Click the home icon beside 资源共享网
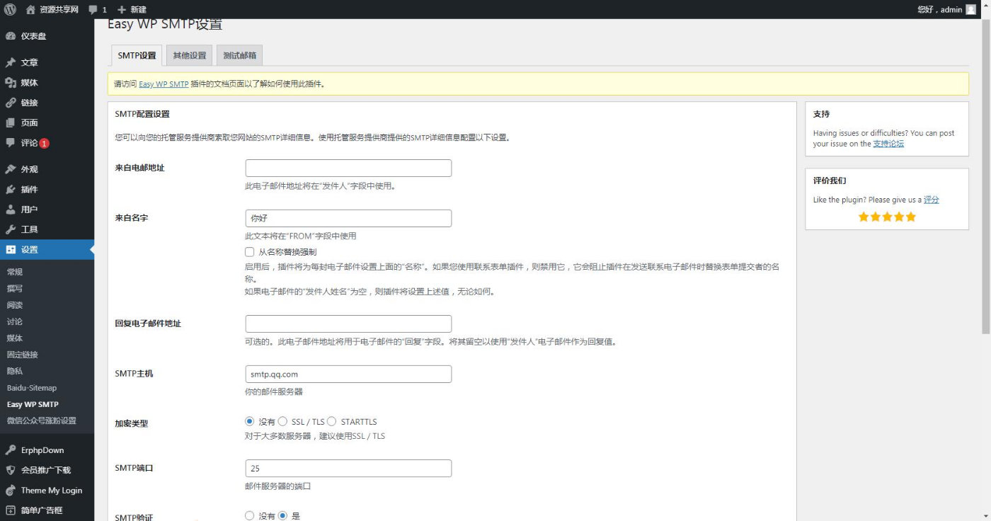The image size is (991, 521). tap(30, 9)
